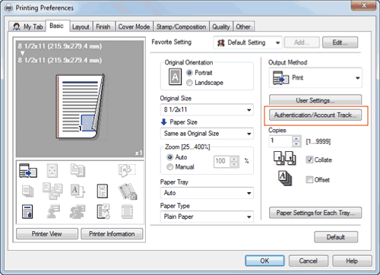This screenshot has height=275, width=380.
Task: Open the Finish tab
Action: coord(103,27)
